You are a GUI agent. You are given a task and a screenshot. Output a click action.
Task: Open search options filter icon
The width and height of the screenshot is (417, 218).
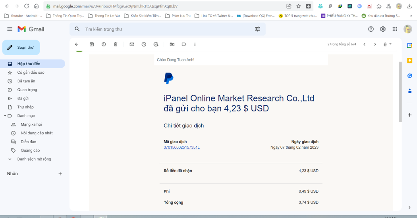point(257,29)
